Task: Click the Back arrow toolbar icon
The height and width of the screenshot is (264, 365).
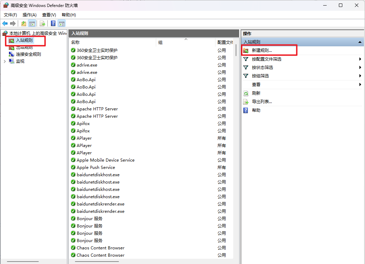Action: coord(5,23)
